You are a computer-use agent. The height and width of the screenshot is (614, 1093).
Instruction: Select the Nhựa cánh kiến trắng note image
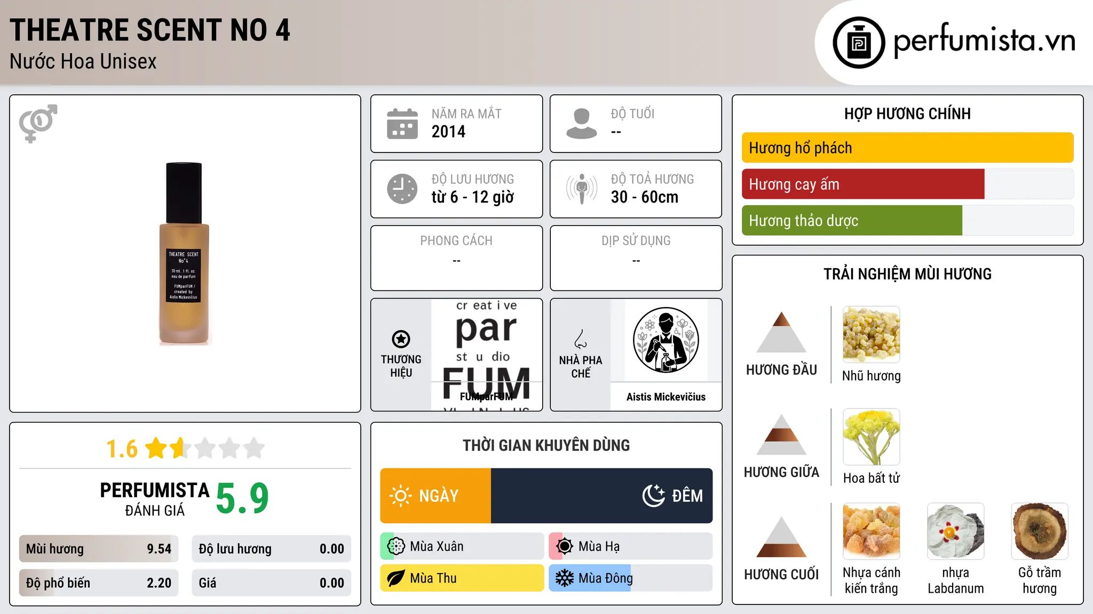tap(872, 531)
